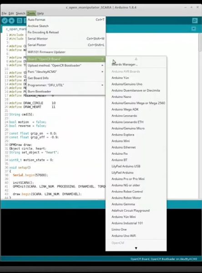The width and height of the screenshot is (202, 273).
Task: Select Burn Bootloader
Action: (66, 91)
